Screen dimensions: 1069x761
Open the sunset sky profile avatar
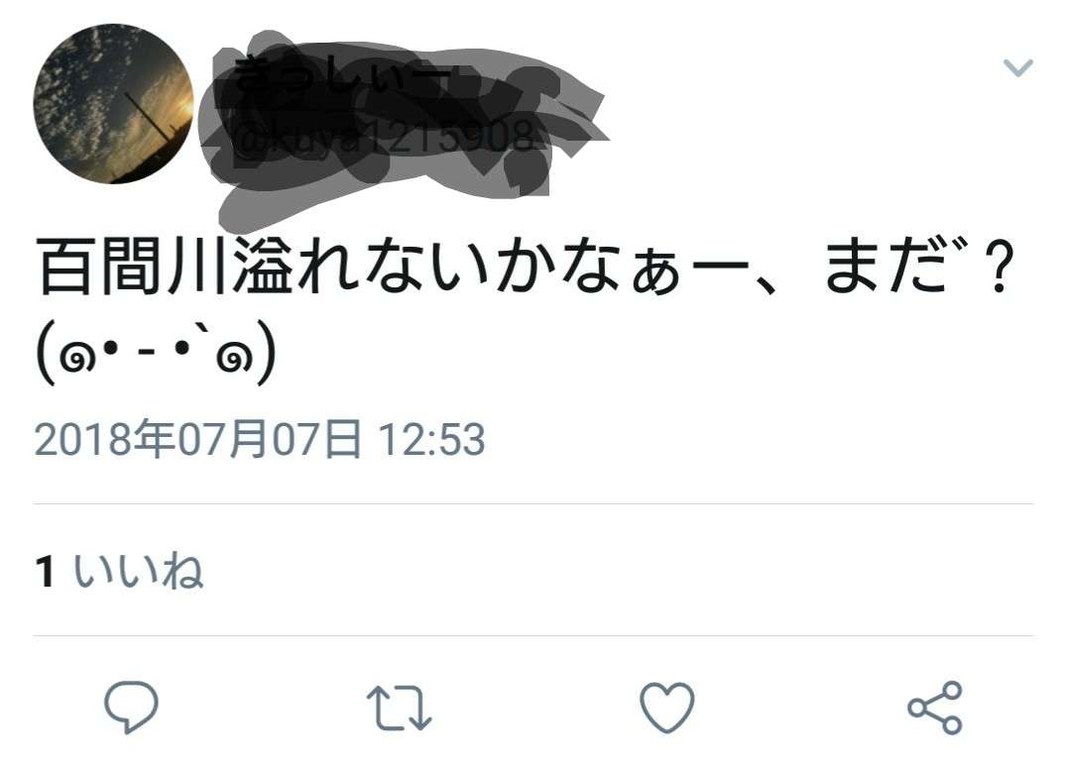[x=113, y=104]
